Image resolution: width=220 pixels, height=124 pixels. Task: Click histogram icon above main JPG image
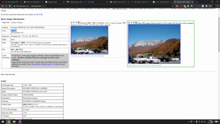(x=136, y=23)
